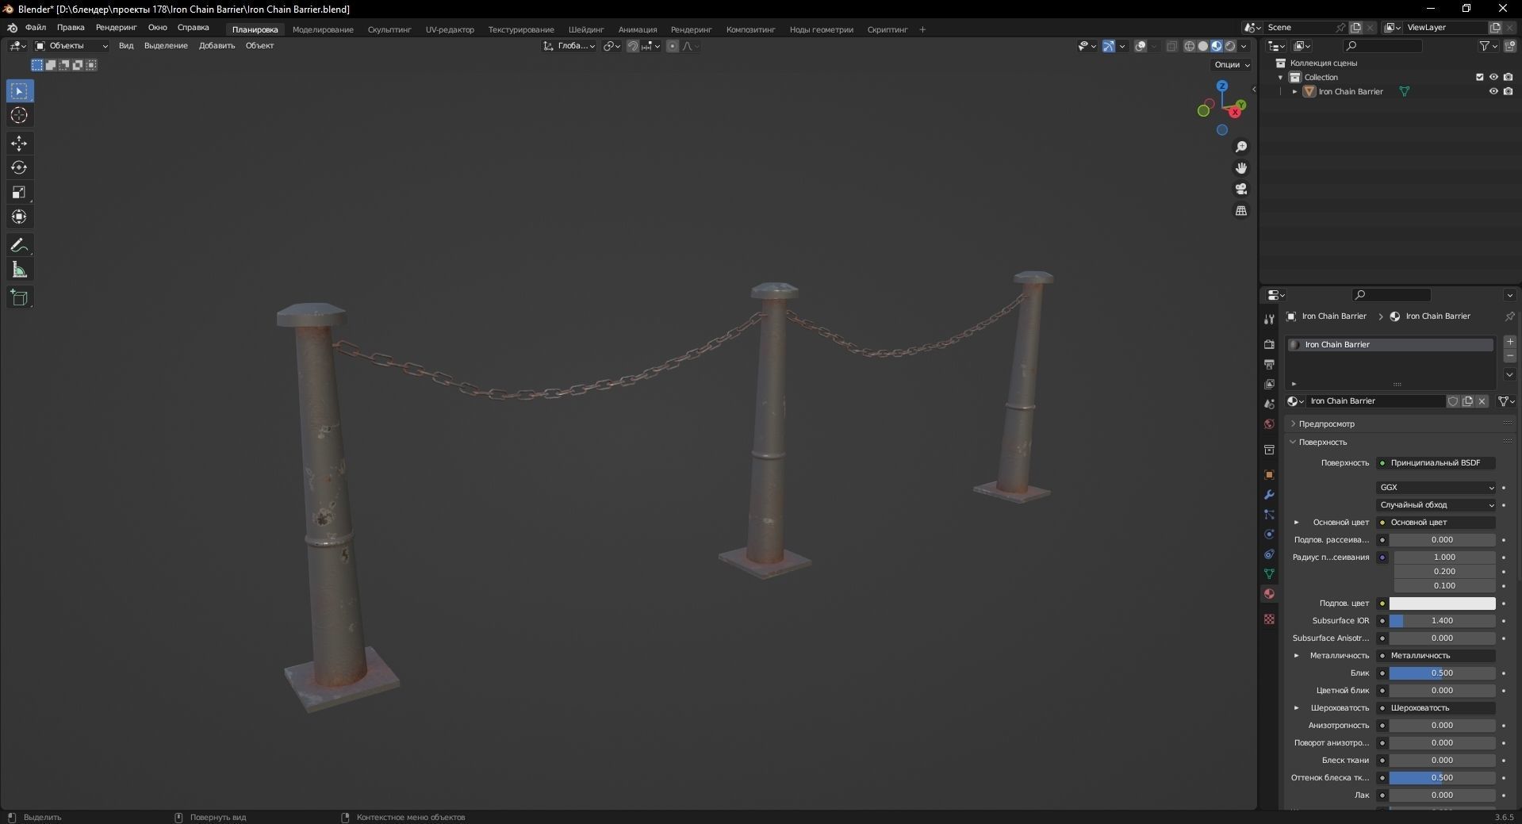The height and width of the screenshot is (824, 1522).
Task: Click the zoom magnifier in viewport
Action: tap(1241, 148)
